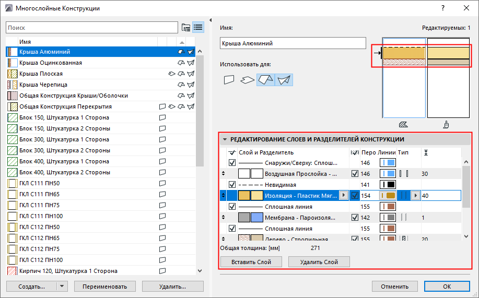Click in the Поиск search field

[x=91, y=28]
